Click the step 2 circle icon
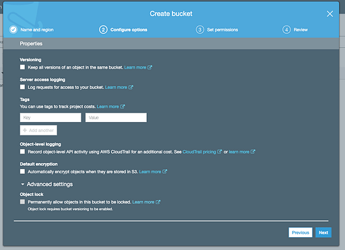Viewport: 345px width, 250px height. click(x=103, y=30)
